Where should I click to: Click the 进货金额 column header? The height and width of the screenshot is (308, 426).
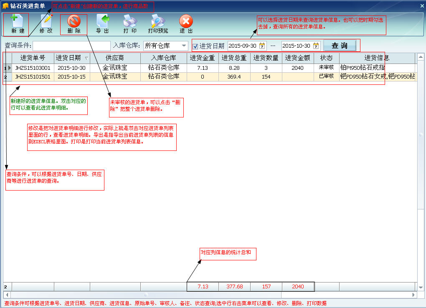pos(298,58)
